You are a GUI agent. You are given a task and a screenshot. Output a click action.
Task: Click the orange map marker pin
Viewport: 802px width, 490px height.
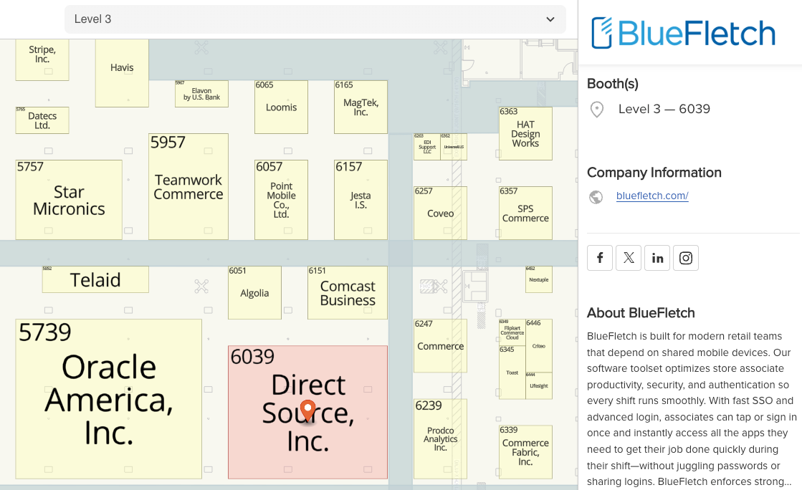tap(307, 410)
